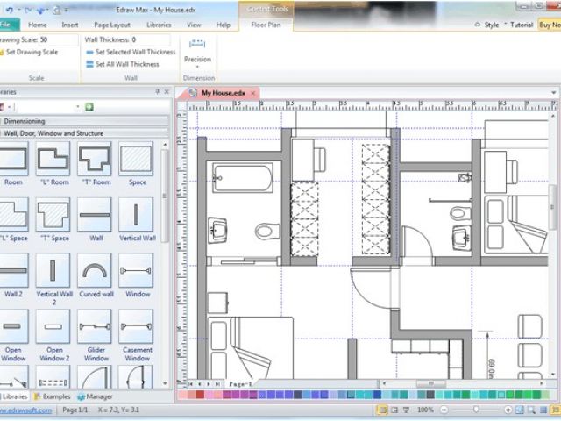The height and width of the screenshot is (421, 561).
Task: Select the "T" Room shape
Action: tap(95, 162)
